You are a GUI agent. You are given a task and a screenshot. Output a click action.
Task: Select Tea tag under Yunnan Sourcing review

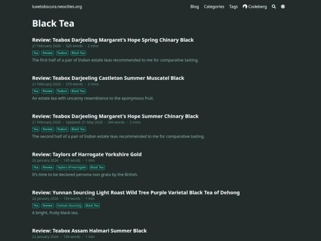click(36, 205)
